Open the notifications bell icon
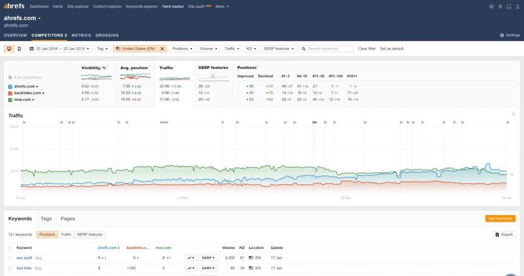The width and height of the screenshot is (524, 276). pos(500,6)
